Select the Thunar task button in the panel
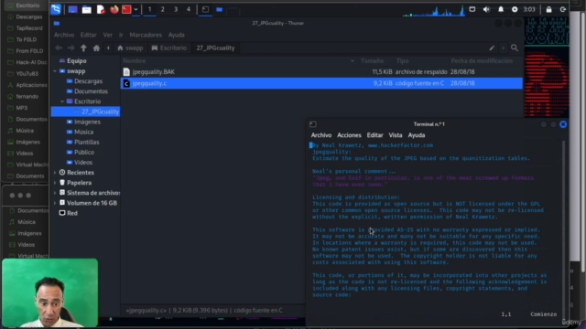 click(x=220, y=9)
